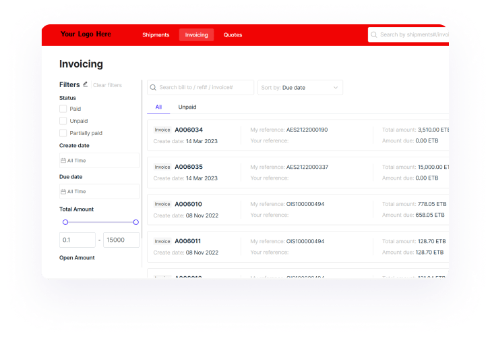Click the filters edit pencil icon
Screen dimensions: 490x337
point(86,84)
